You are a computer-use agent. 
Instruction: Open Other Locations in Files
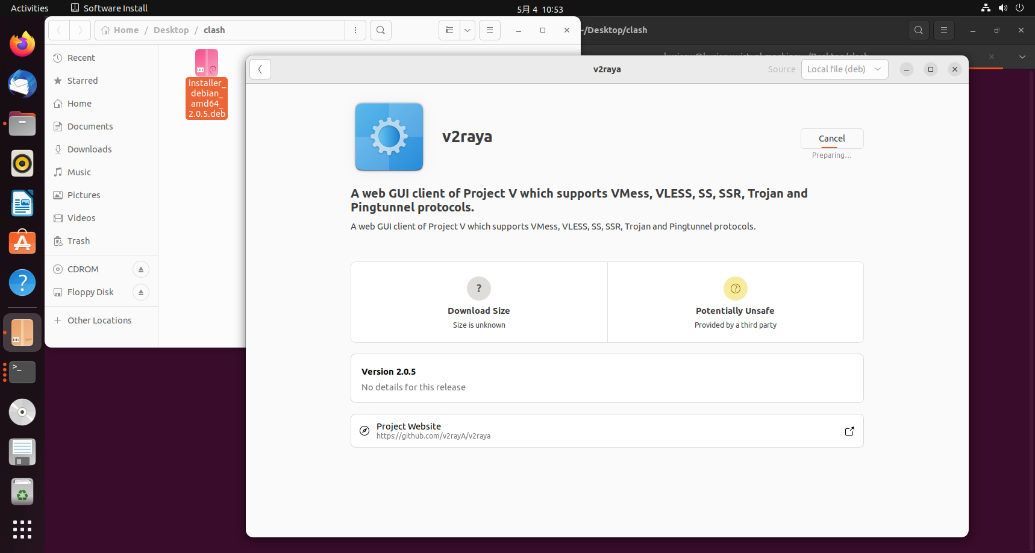(101, 320)
